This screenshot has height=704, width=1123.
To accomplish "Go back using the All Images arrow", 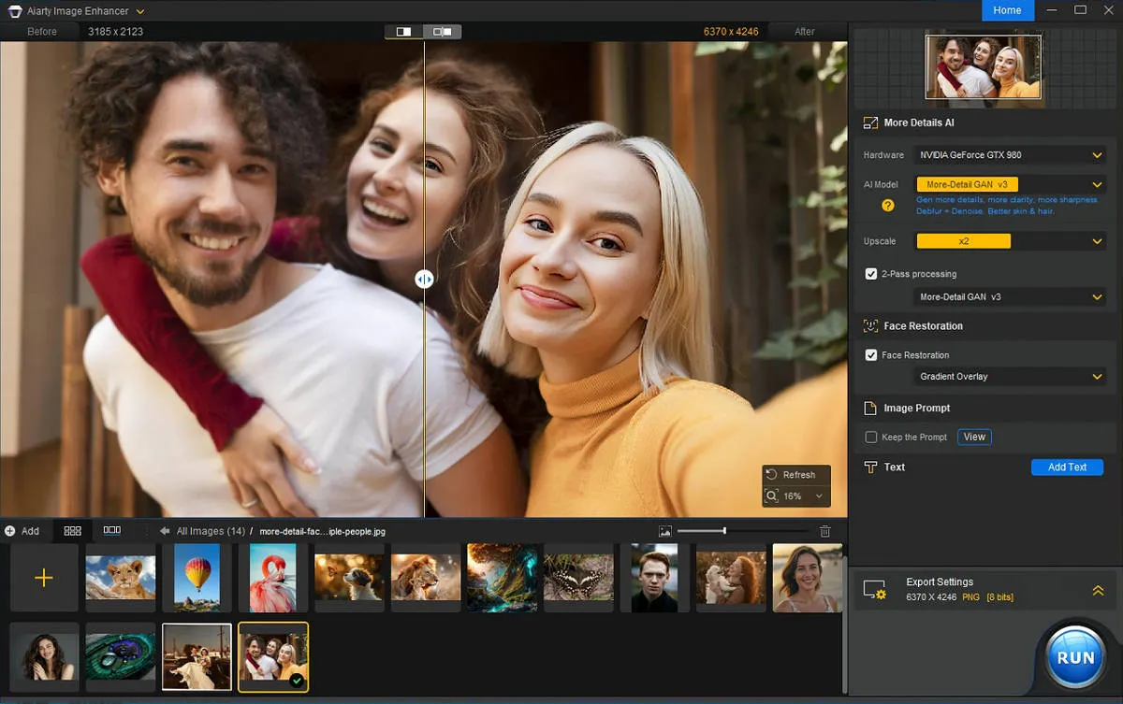I will coord(165,531).
